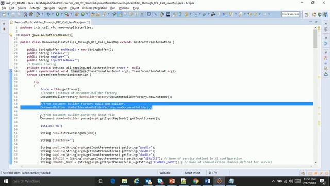Open the Windows Action Center notifications
The image size is (330, 186).
coord(323,181)
